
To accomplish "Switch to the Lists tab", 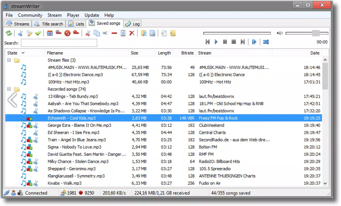I will [x=76, y=24].
